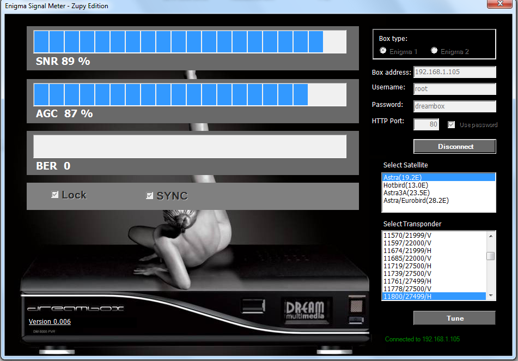This screenshot has width=518, height=361.
Task: Select transponder 11778/27500/V
Action: point(434,288)
